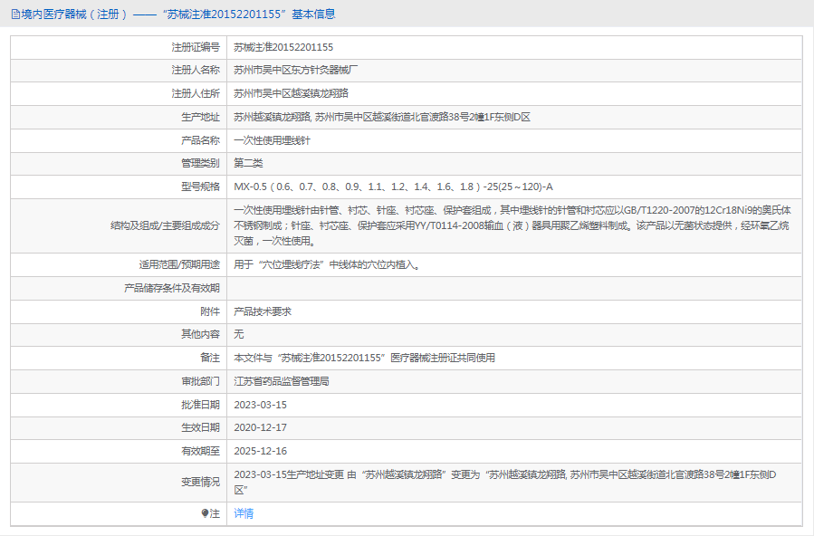Viewport: 814px width, 536px height.
Task: Click registrant address 苏州市吴中区越溪镇龙翔路
Action: 292,93
